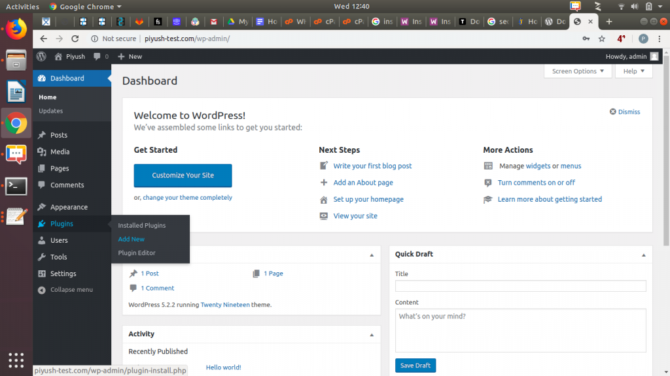670x376 pixels.
Task: Open the text editor from the dock
Action: point(16,217)
